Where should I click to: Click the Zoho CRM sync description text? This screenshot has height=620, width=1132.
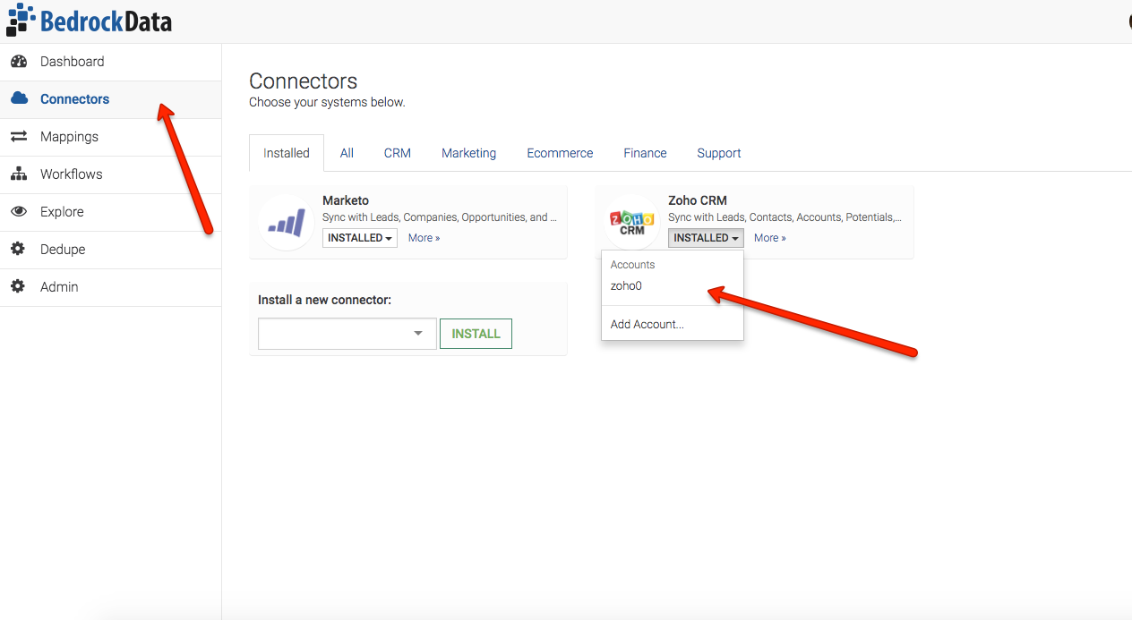click(x=785, y=217)
